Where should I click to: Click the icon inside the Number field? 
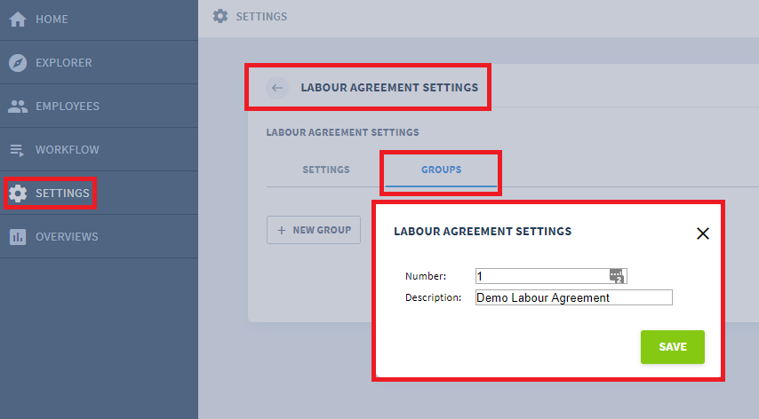[617, 276]
